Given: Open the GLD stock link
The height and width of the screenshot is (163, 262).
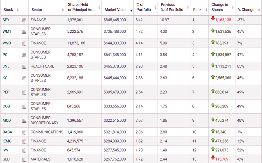Looking at the screenshot, I should pos(6,159).
